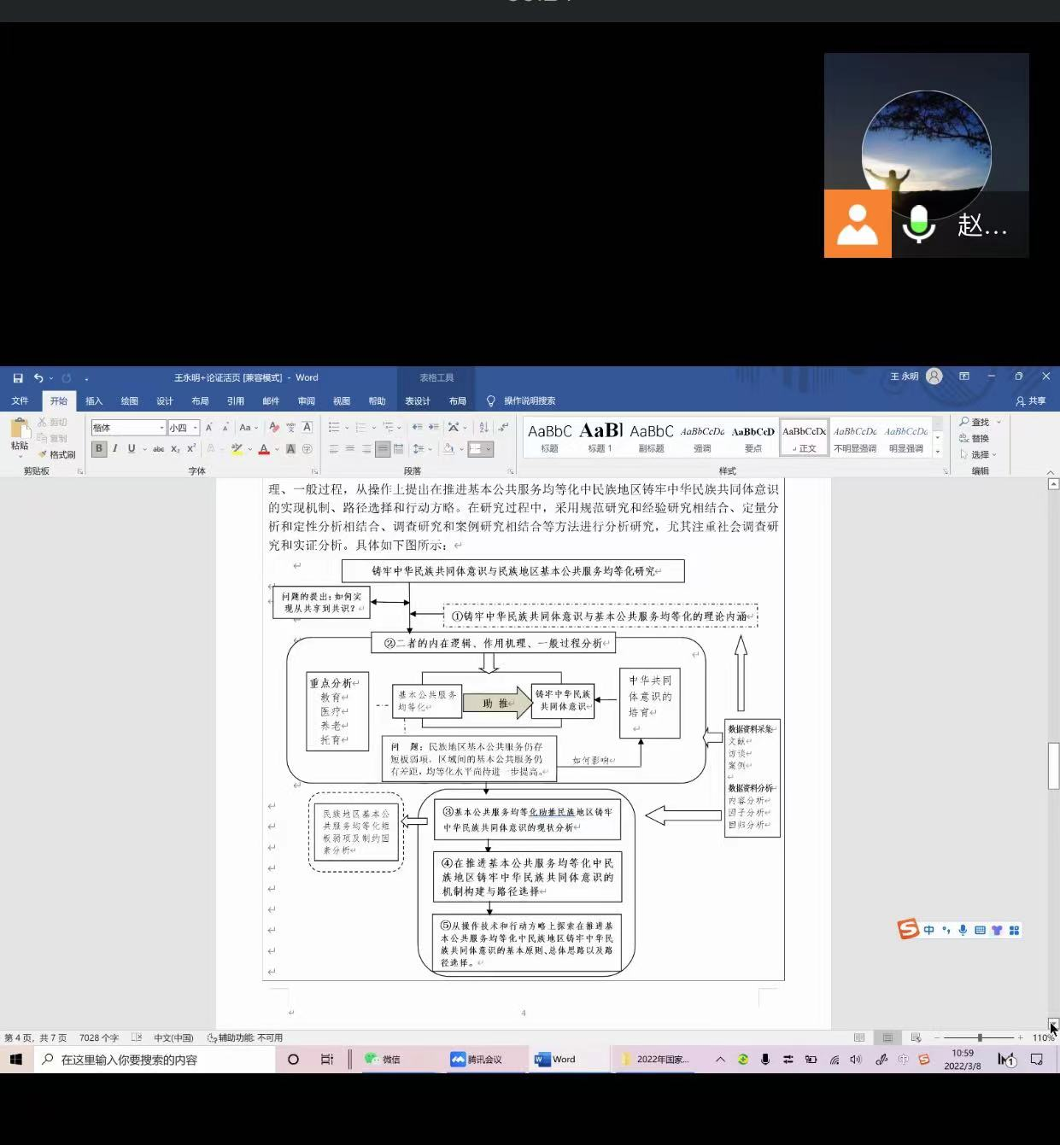Click the clear formatting icon
Viewport: 1060px width, 1145px height.
point(274,427)
